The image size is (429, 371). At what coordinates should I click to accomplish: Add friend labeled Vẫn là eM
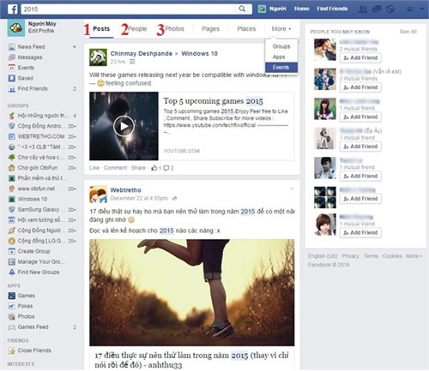point(360,87)
